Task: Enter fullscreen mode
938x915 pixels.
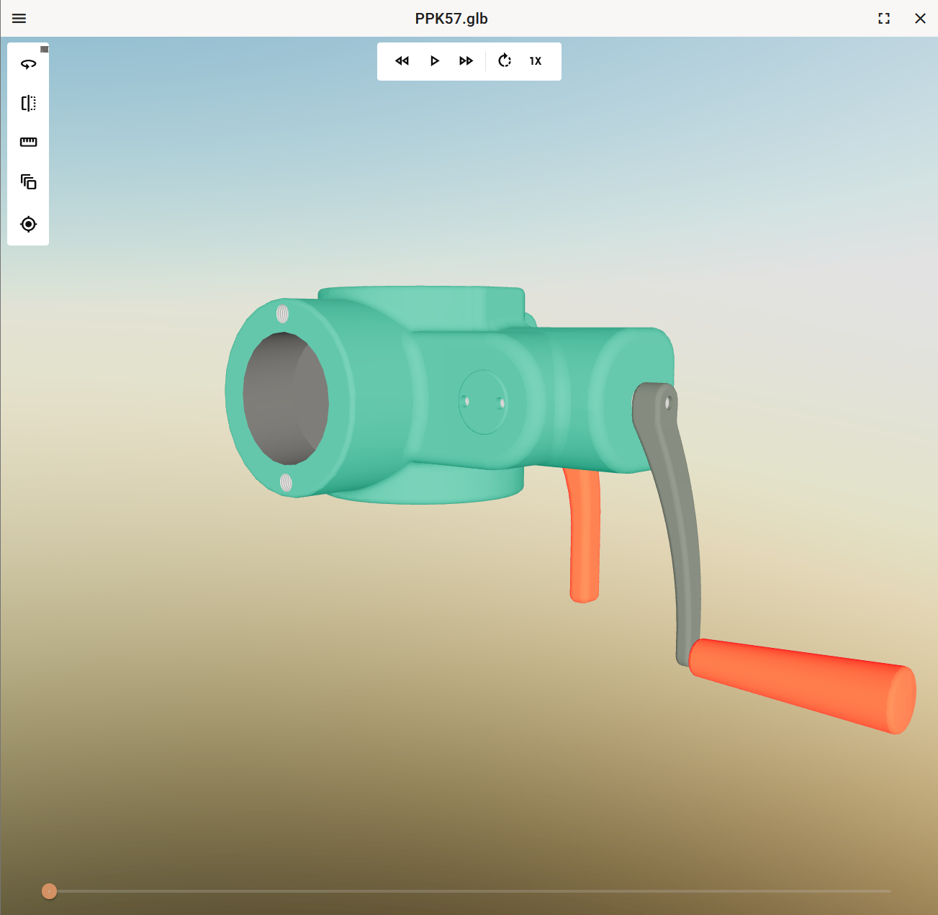Action: point(884,19)
